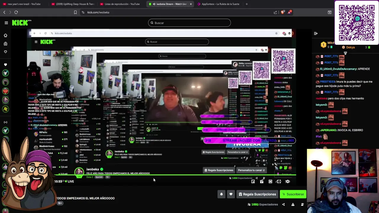Screen dimensions: 379x213
Task: Go to Home in Kick sidebar
Action: pos(5,35)
